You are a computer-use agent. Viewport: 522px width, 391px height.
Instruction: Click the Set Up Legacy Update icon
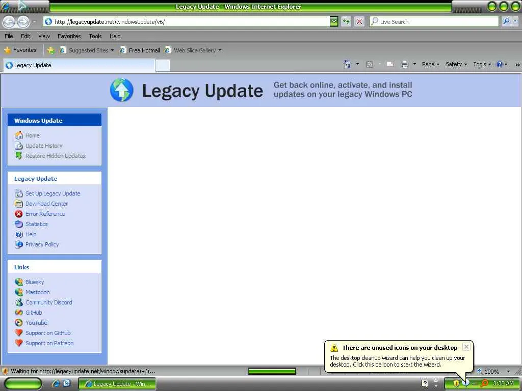[x=19, y=193]
